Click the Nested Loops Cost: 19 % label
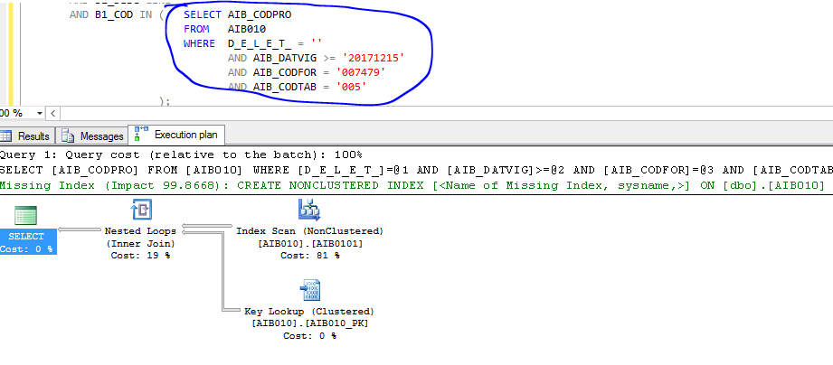Image resolution: width=833 pixels, height=365 pixels. click(x=141, y=255)
